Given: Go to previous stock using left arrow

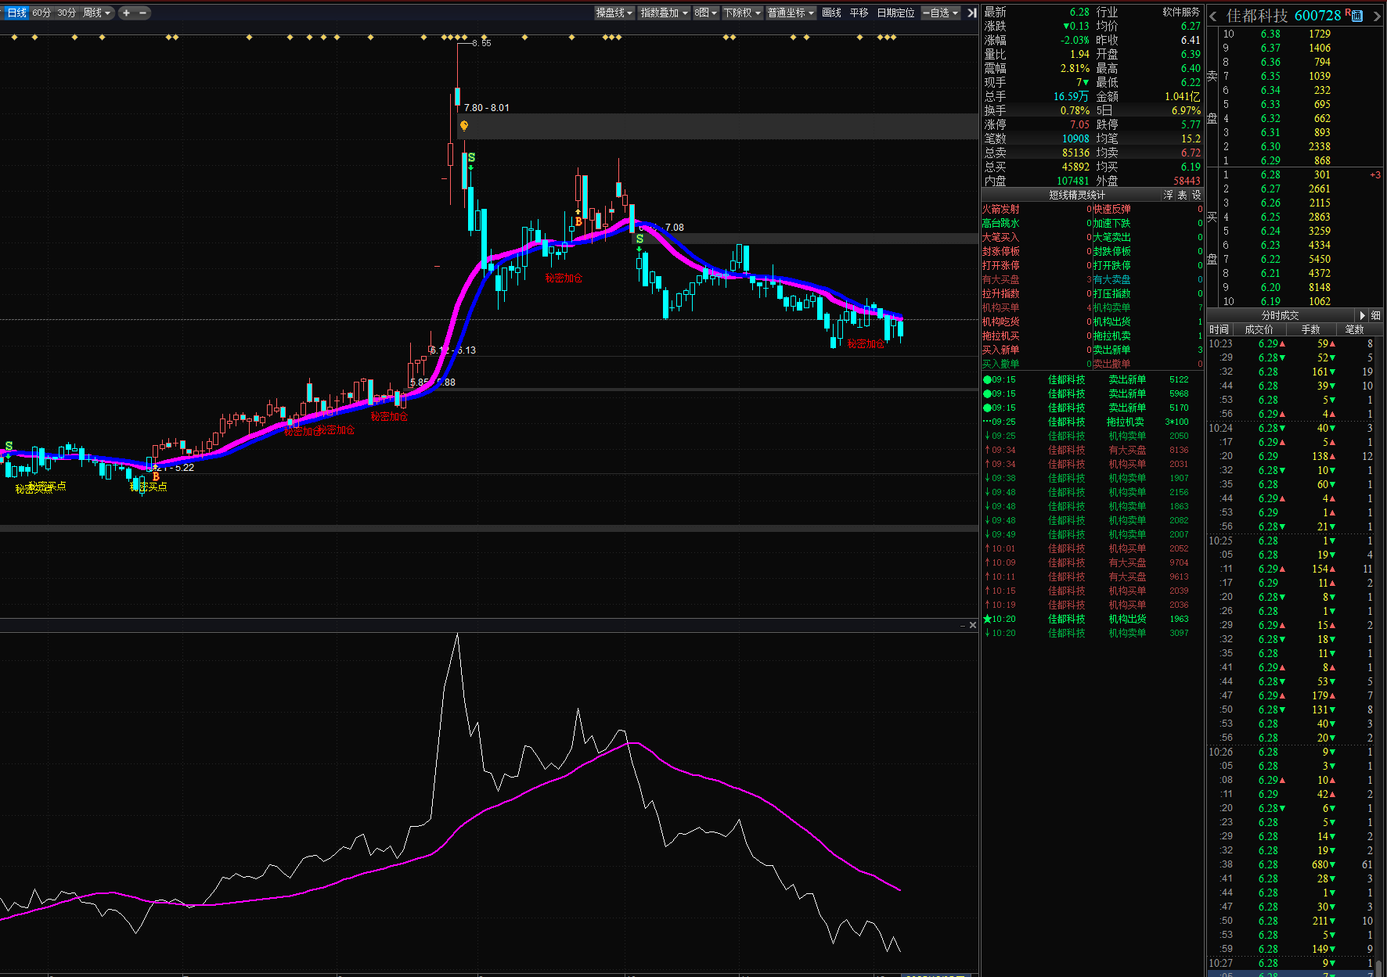Looking at the screenshot, I should [x=1213, y=16].
